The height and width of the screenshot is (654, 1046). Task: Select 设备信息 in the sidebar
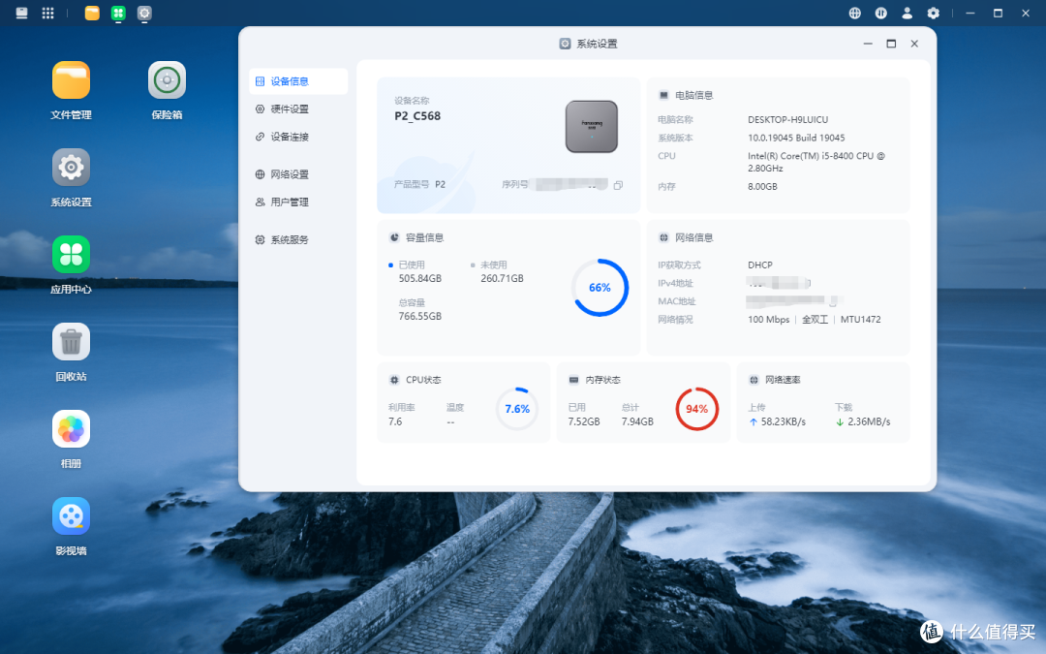tap(298, 81)
